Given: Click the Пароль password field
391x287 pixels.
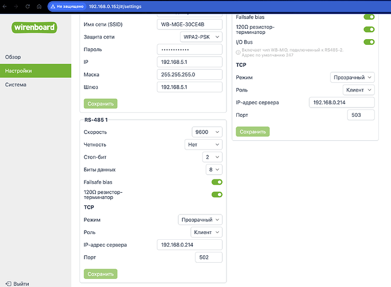Looking at the screenshot, I should pyautogui.click(x=190, y=49).
